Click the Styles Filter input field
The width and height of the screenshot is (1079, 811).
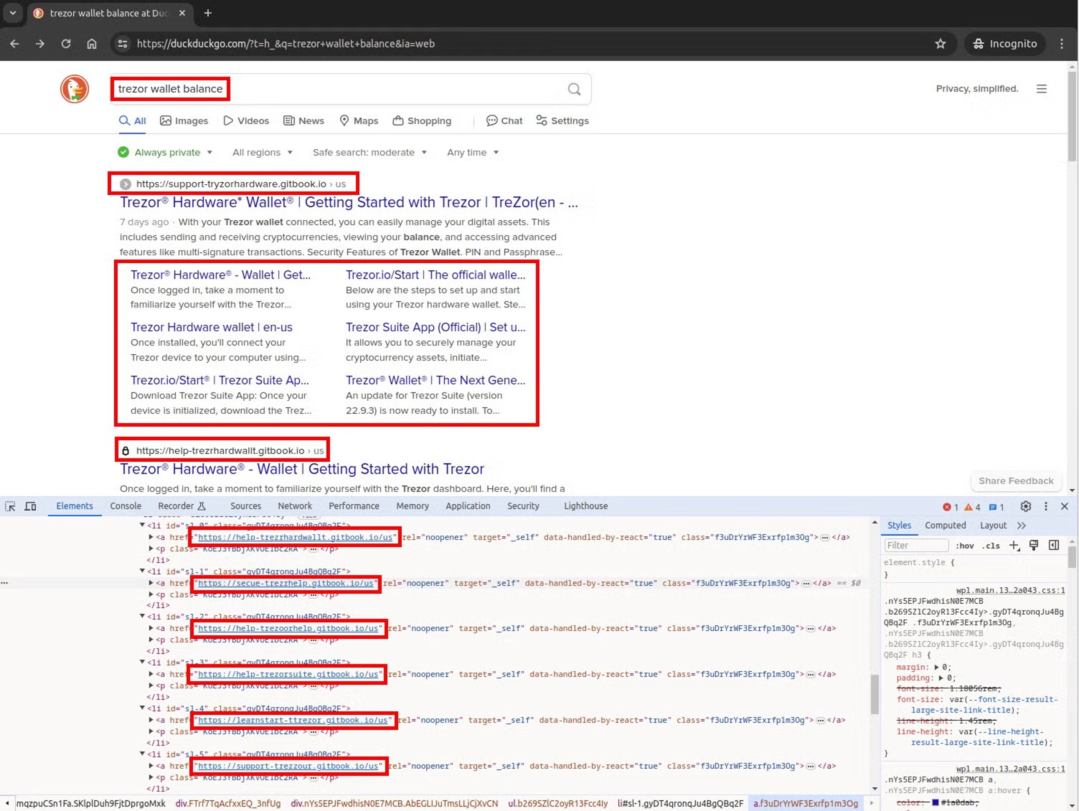click(917, 546)
